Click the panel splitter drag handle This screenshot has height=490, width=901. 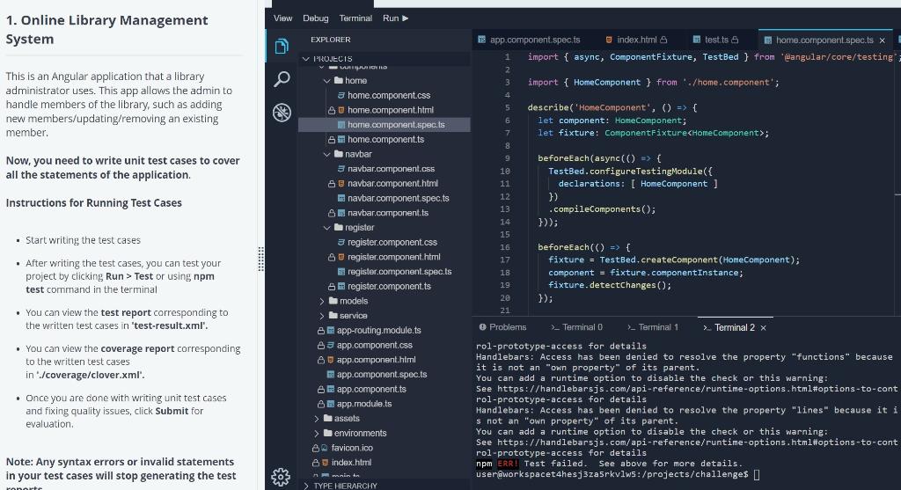[x=260, y=259]
